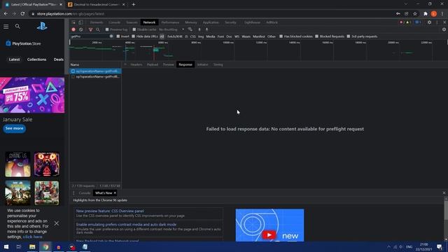448x252 pixels.
Task: Dismiss the cookie notice with X
Action: point(57,223)
